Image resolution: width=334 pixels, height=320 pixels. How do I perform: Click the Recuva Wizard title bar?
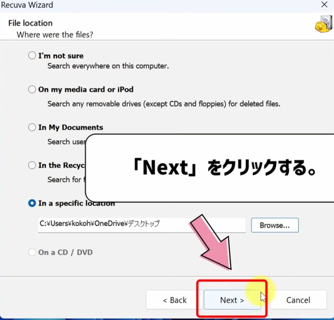[x=27, y=5]
